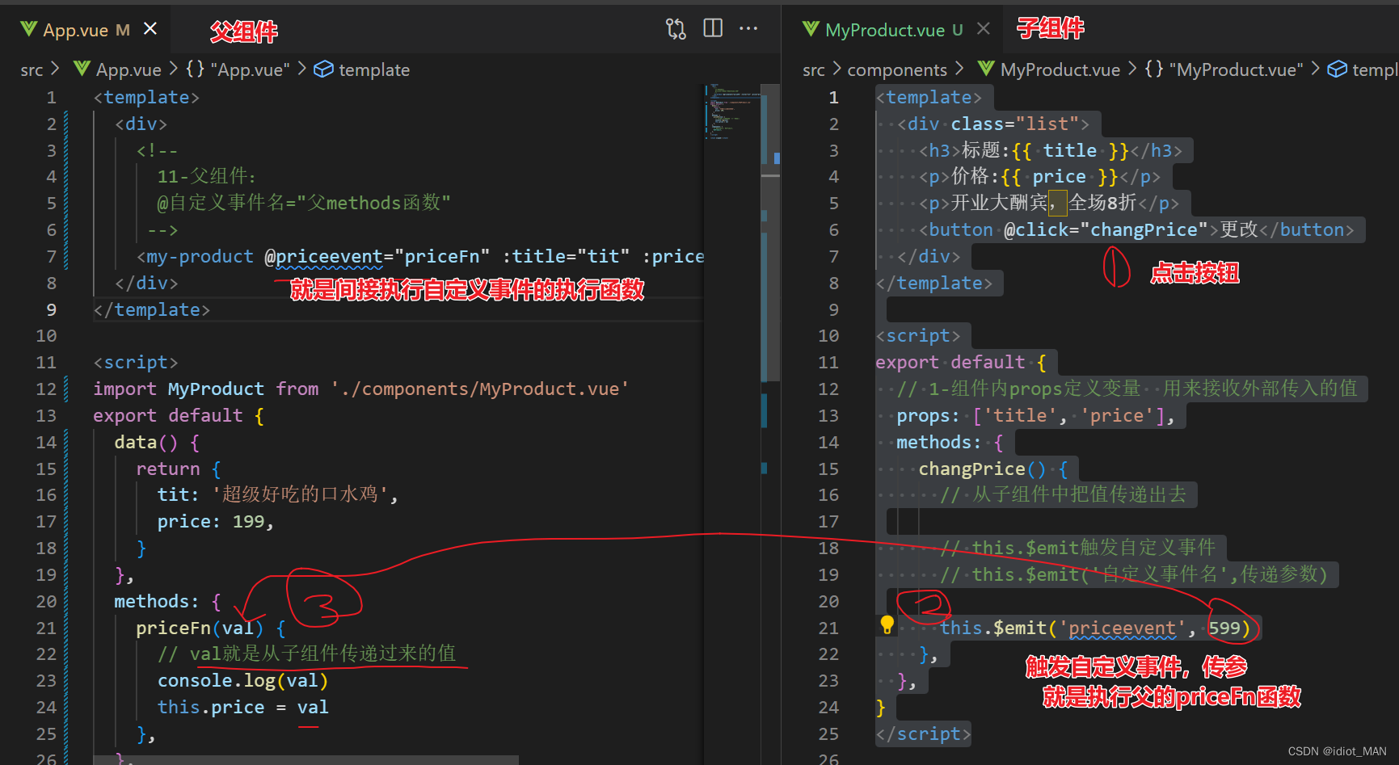Click the data() function line in App.vue
1399x765 pixels.
pos(157,443)
